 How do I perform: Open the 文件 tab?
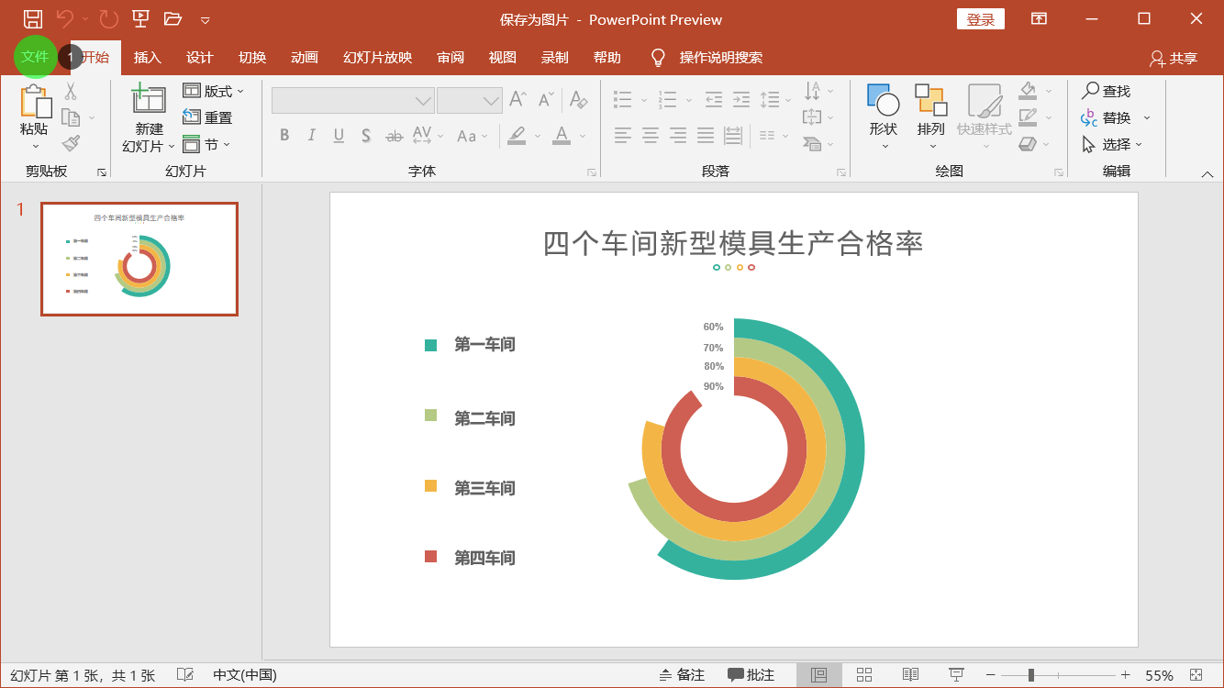coord(35,57)
